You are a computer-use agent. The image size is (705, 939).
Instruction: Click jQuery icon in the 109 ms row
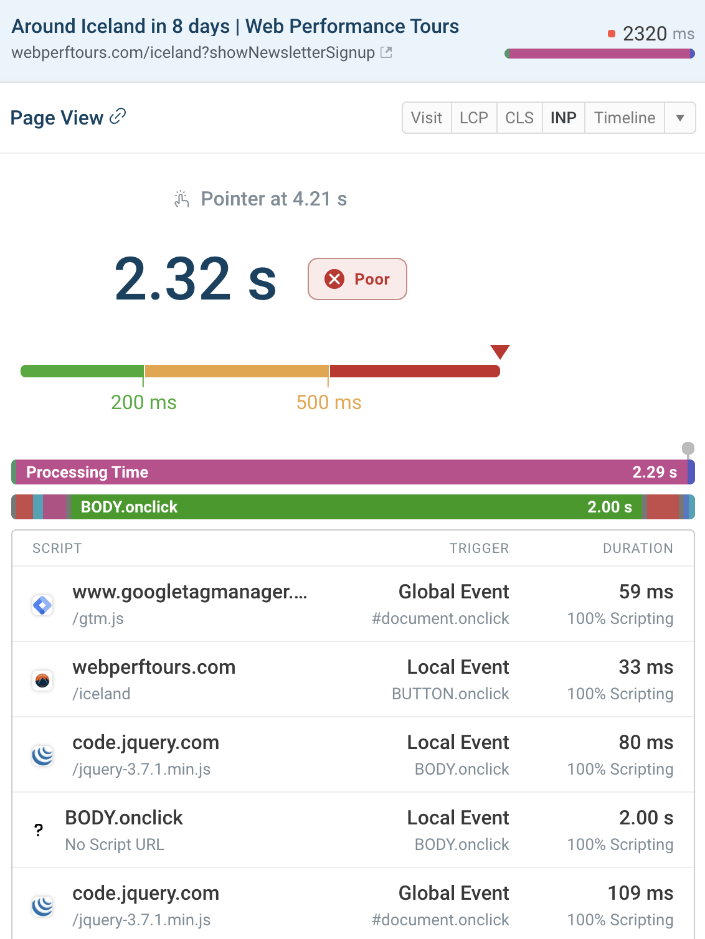[x=42, y=906]
